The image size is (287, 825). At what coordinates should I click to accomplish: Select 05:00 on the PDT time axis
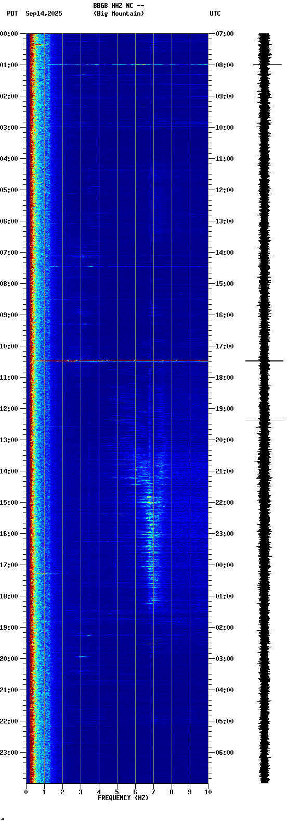tap(9, 190)
